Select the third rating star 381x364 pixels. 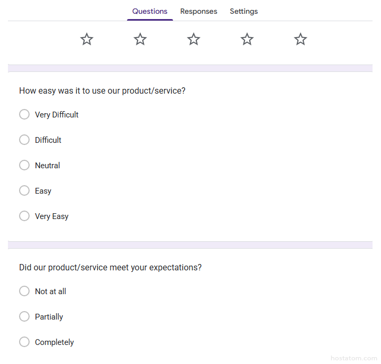tap(194, 39)
